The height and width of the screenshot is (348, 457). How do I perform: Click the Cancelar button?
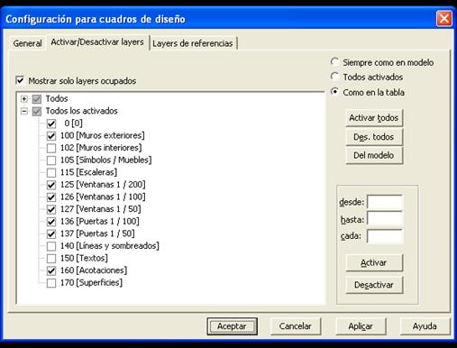[296, 326]
